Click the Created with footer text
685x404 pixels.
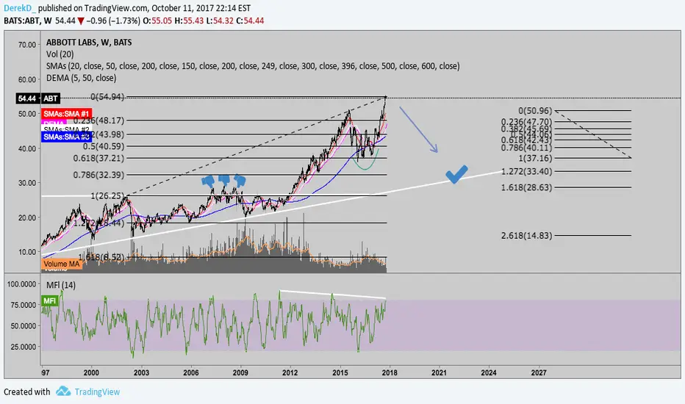click(x=27, y=392)
